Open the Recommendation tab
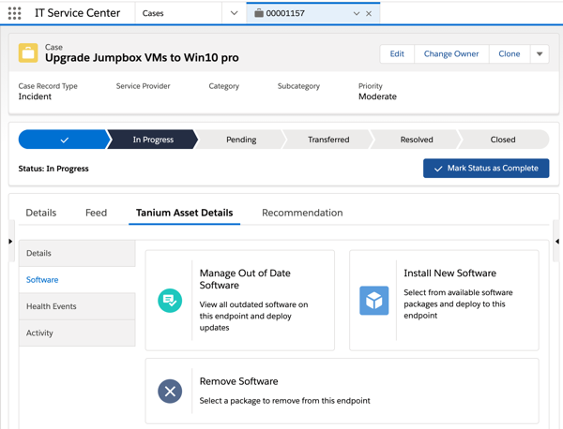The image size is (563, 429). 302,213
